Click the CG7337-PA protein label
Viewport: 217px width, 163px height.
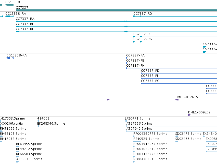[135, 55]
